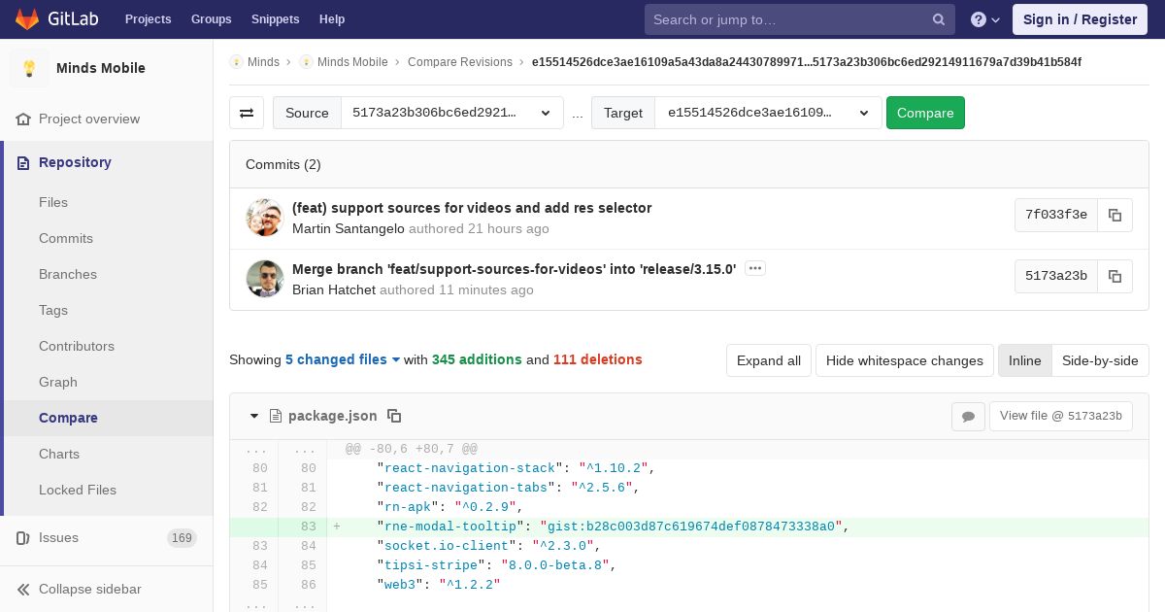Image resolution: width=1165 pixels, height=612 pixels.
Task: Click Expand all diffs
Action: point(769,360)
